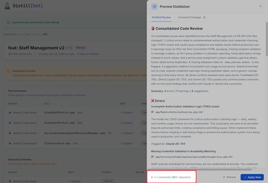The height and width of the screenshot is (183, 268).
Task: Click the vertical scrollbar of the preview panel
Action: point(267,39)
